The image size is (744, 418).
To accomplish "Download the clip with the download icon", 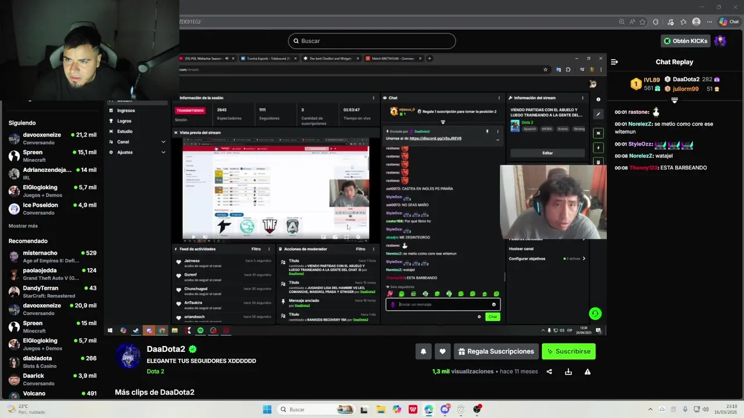I will point(568,372).
